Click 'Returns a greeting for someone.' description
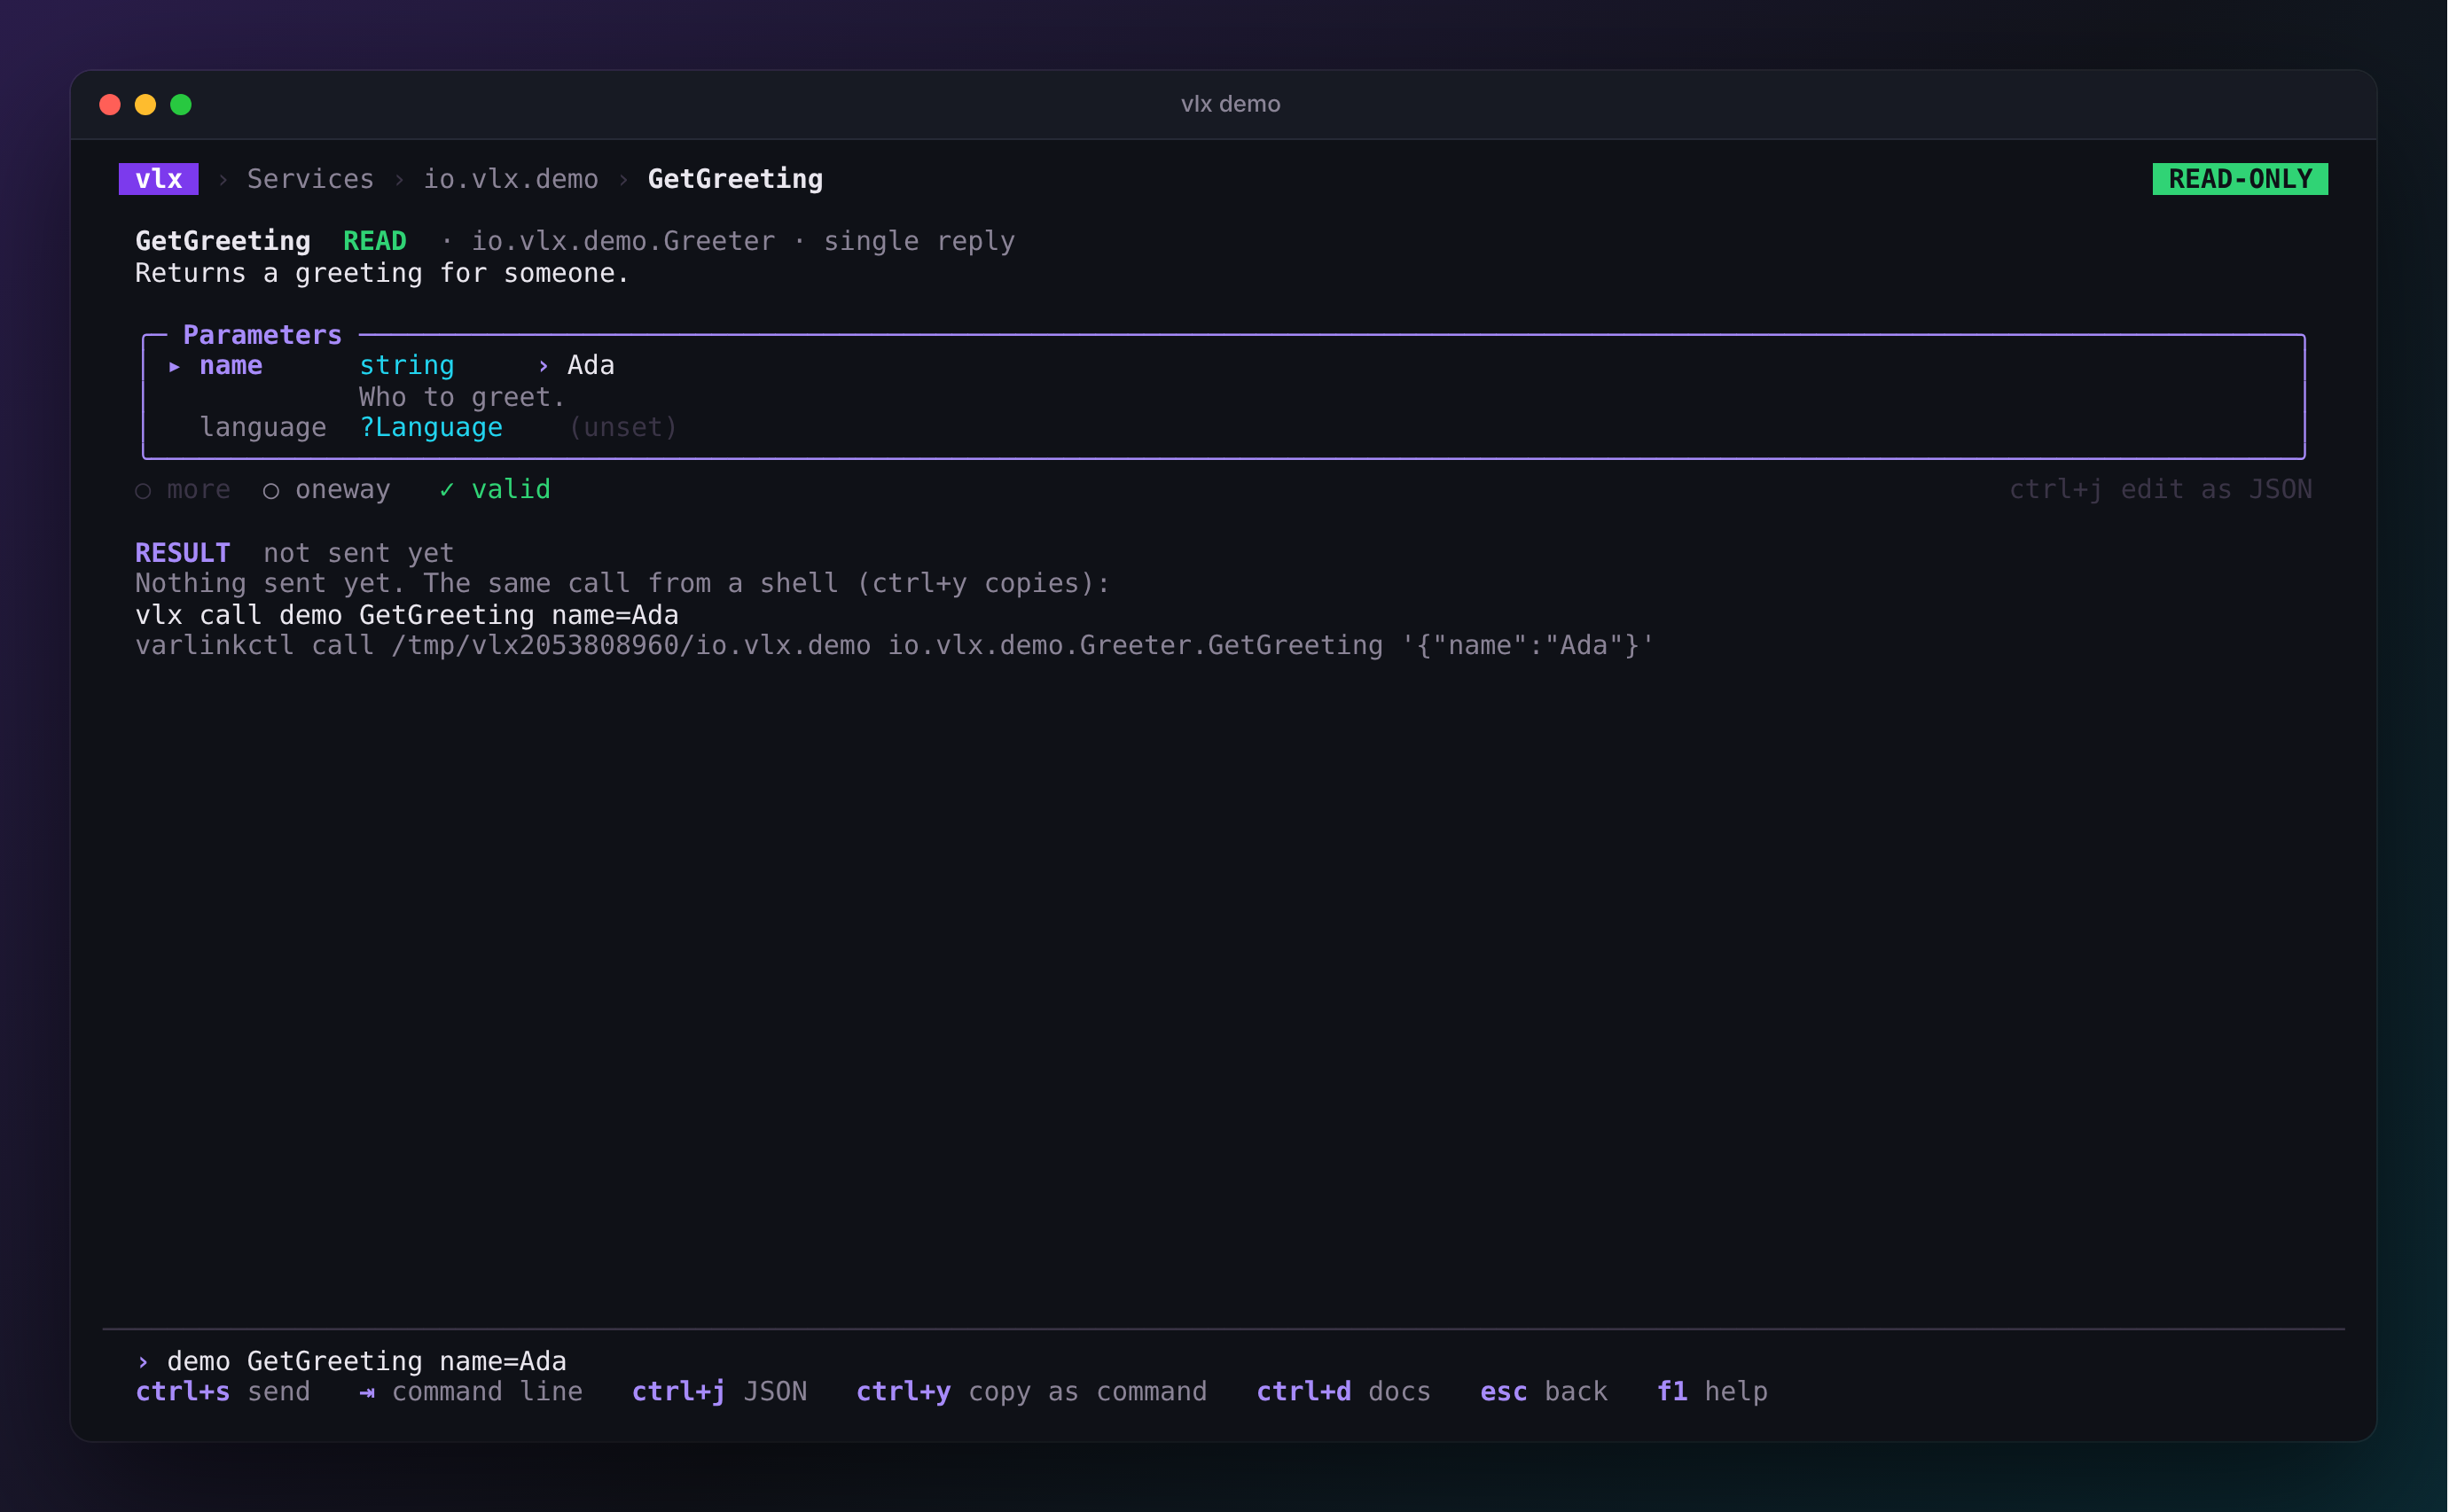Screen dimensions: 2449x1512 [x=382, y=273]
